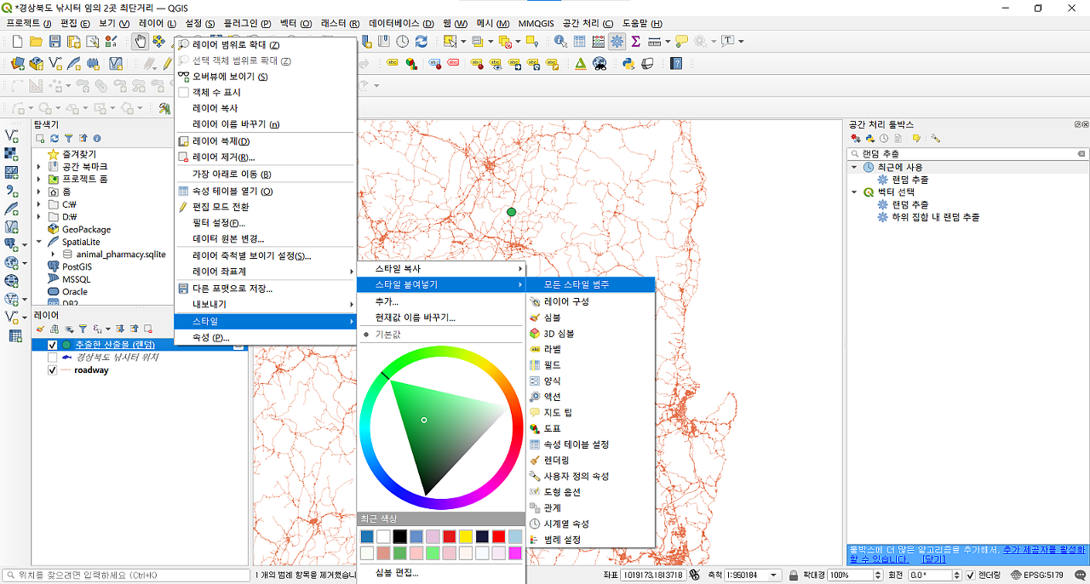Open the Field Calculator abacus icon

599,41
